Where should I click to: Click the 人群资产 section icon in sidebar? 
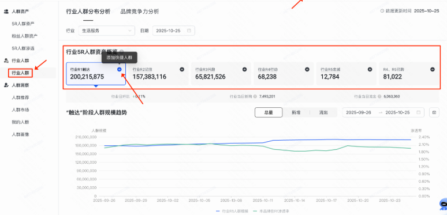coord(6,12)
